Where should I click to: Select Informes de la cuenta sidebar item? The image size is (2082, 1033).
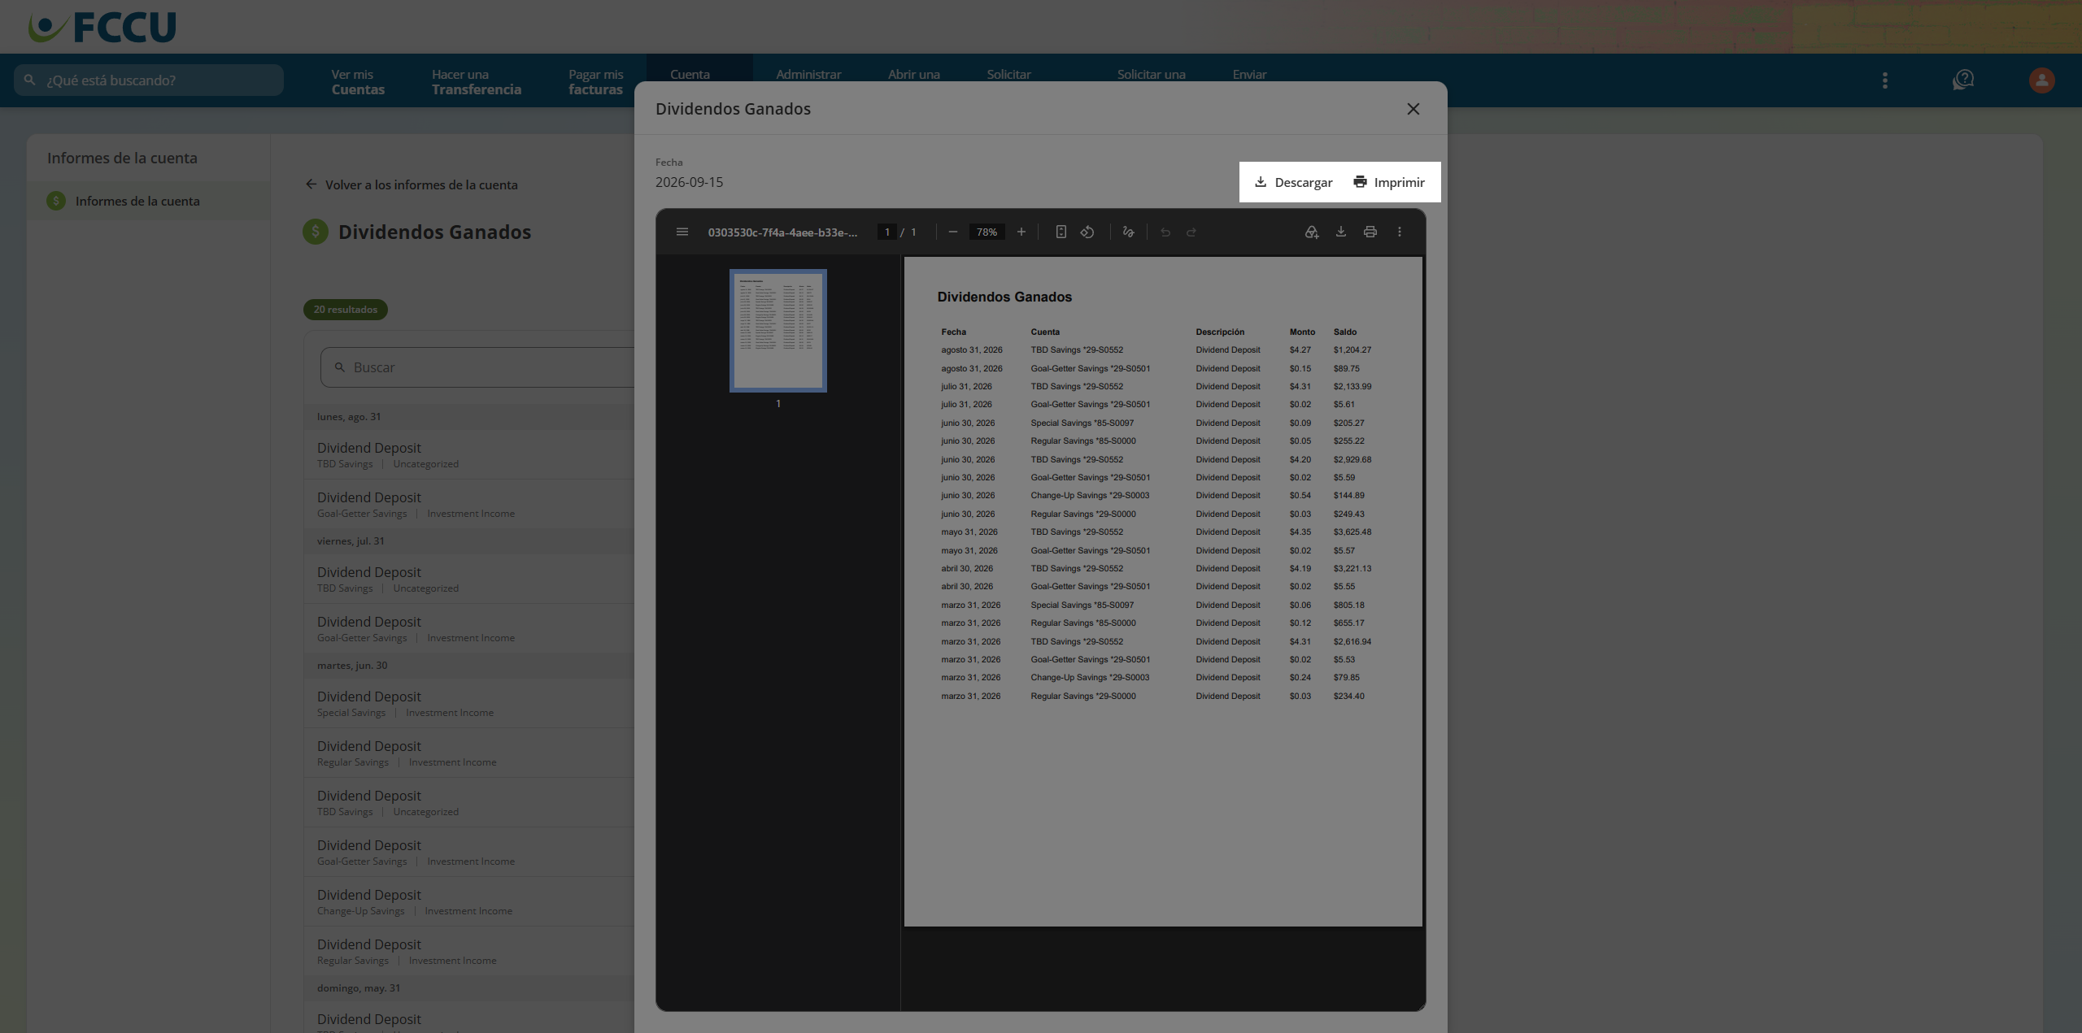coord(148,201)
